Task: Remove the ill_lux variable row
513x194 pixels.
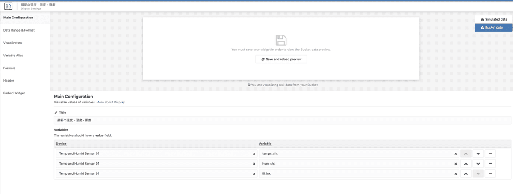Action: coord(490,173)
